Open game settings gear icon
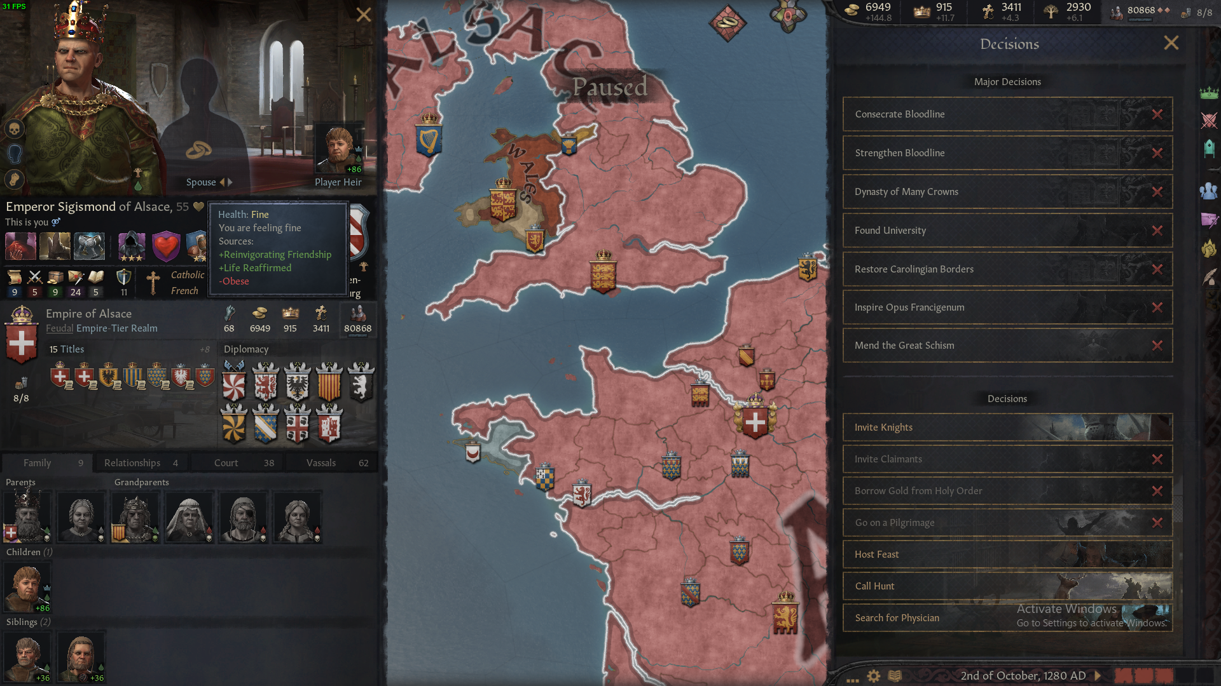 coord(874,676)
